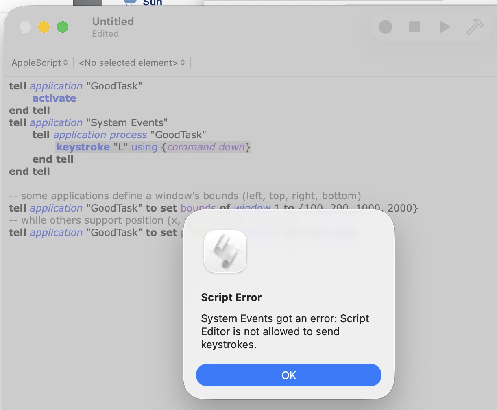
Task: Click the not allowed to send keystrokes message
Action: click(285, 331)
